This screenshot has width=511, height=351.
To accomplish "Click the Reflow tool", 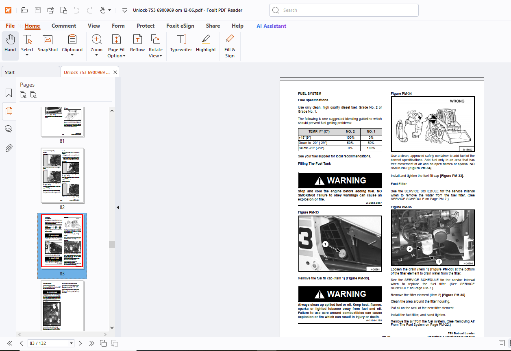I will click(137, 44).
